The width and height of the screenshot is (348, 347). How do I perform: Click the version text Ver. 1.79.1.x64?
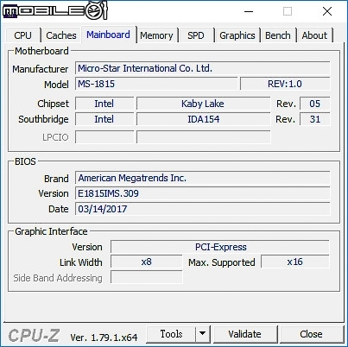coord(104,338)
